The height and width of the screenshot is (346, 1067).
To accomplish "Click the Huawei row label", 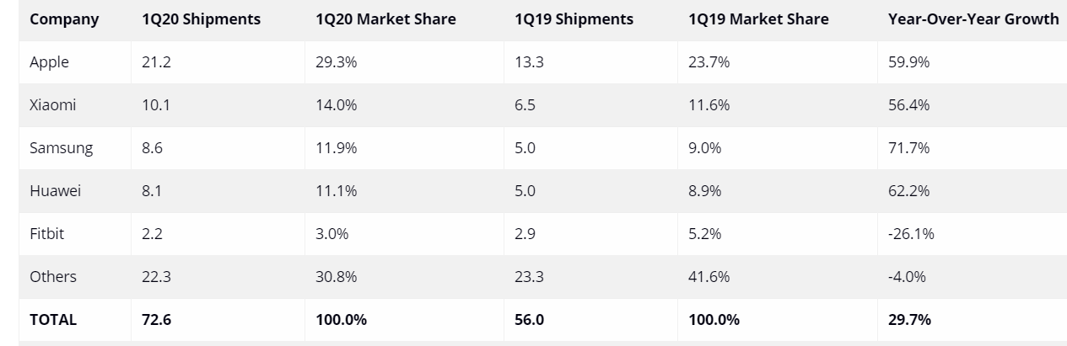I will coord(55,191).
